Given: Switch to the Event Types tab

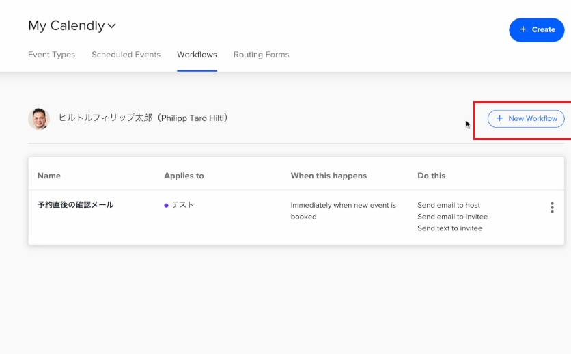Looking at the screenshot, I should click(51, 55).
